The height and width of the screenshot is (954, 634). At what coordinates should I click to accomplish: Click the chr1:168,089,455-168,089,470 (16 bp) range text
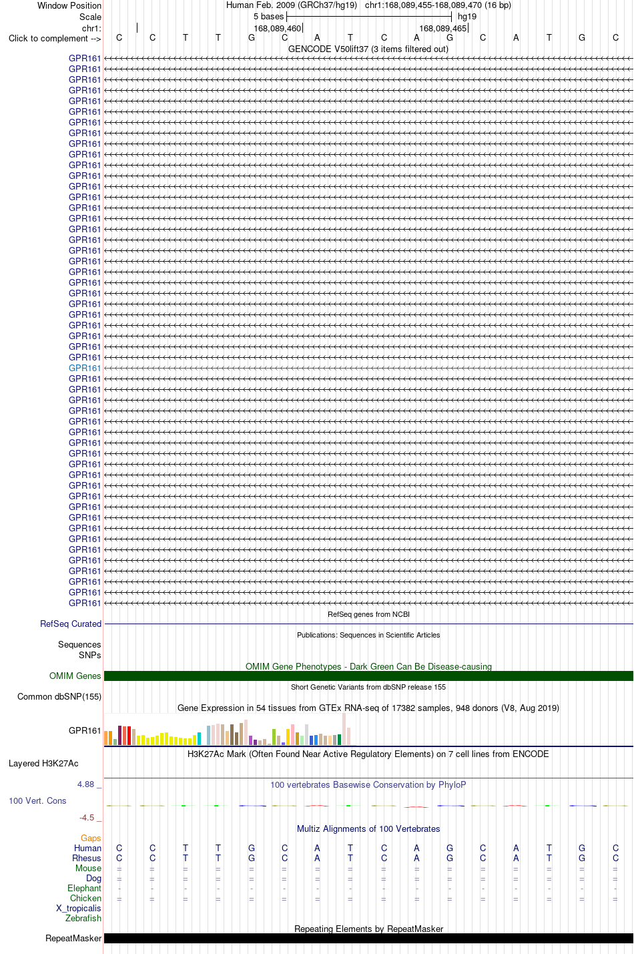point(438,5)
